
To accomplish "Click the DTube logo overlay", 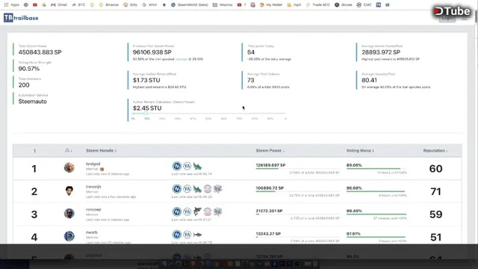I will pyautogui.click(x=452, y=11).
